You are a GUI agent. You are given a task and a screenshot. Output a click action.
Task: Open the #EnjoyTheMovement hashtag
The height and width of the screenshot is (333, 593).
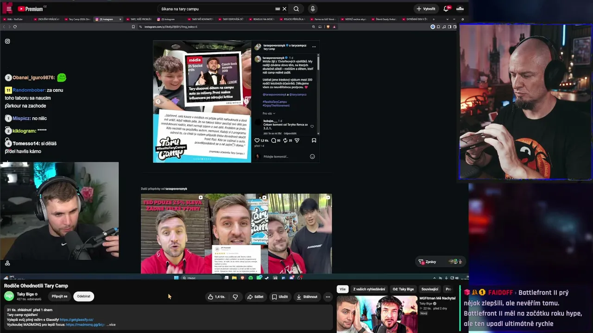pos(276,105)
